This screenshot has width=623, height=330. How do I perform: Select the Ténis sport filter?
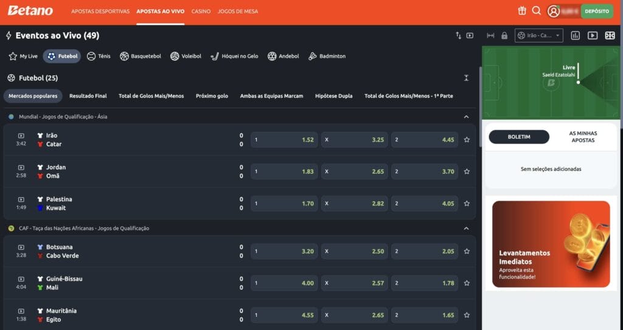click(x=99, y=56)
